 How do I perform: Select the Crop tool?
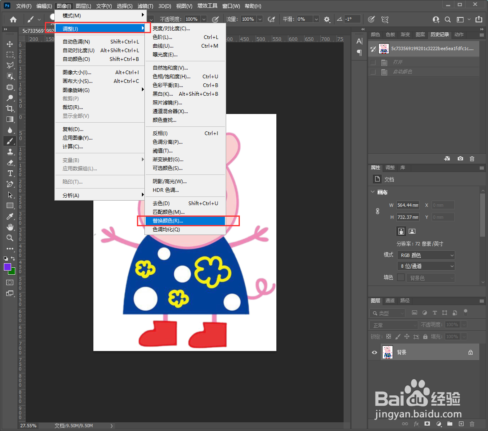pos(10,109)
